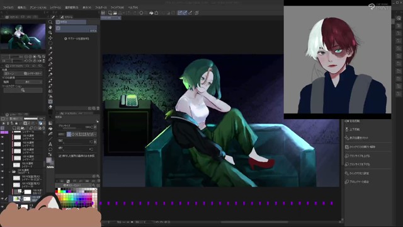This screenshot has height=227, width=403.
Task: Pick the black swatch in the color set
Action: point(57,190)
